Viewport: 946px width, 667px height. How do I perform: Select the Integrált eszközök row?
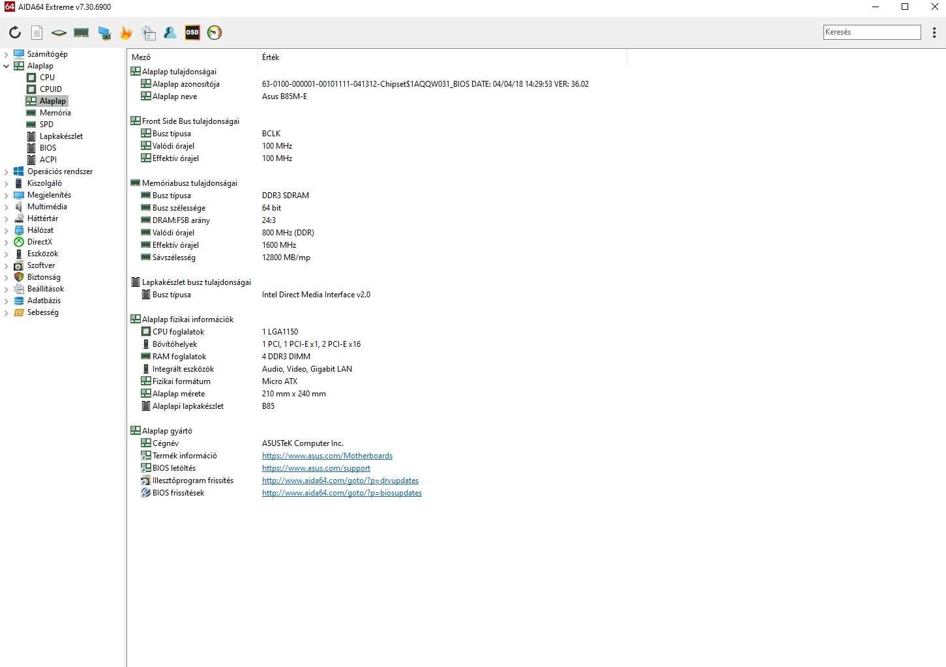pyautogui.click(x=377, y=369)
